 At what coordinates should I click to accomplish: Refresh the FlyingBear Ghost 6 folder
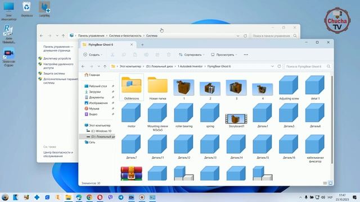coord(279,66)
